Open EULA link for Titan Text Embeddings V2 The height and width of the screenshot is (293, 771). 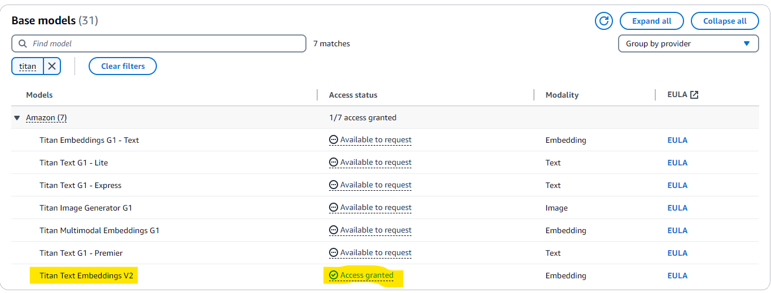click(x=677, y=275)
